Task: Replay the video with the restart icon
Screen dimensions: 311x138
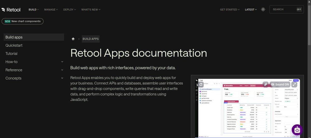Action: point(201,84)
